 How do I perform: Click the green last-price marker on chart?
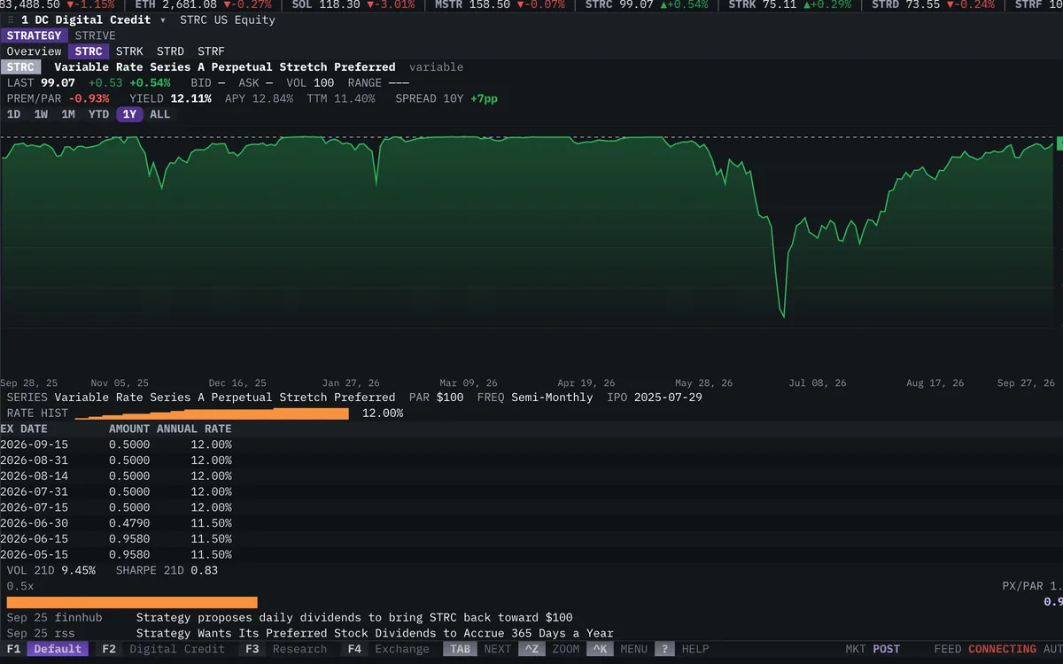click(1059, 143)
